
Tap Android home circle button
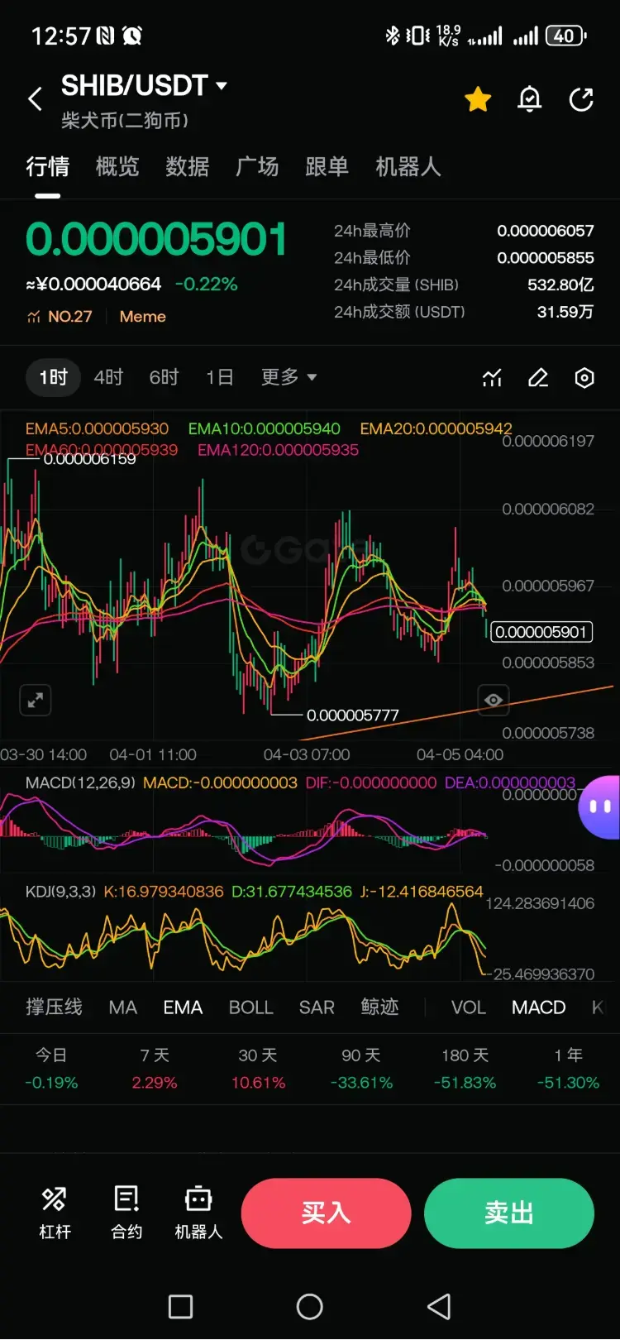[310, 1307]
